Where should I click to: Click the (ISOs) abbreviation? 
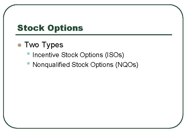(x=114, y=55)
